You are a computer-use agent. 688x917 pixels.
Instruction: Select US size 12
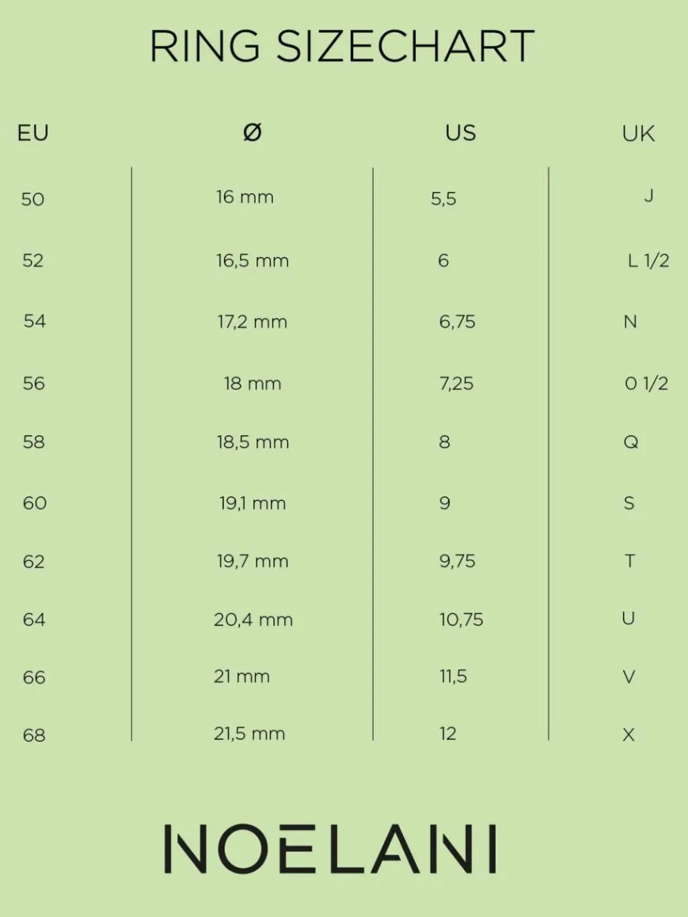448,734
